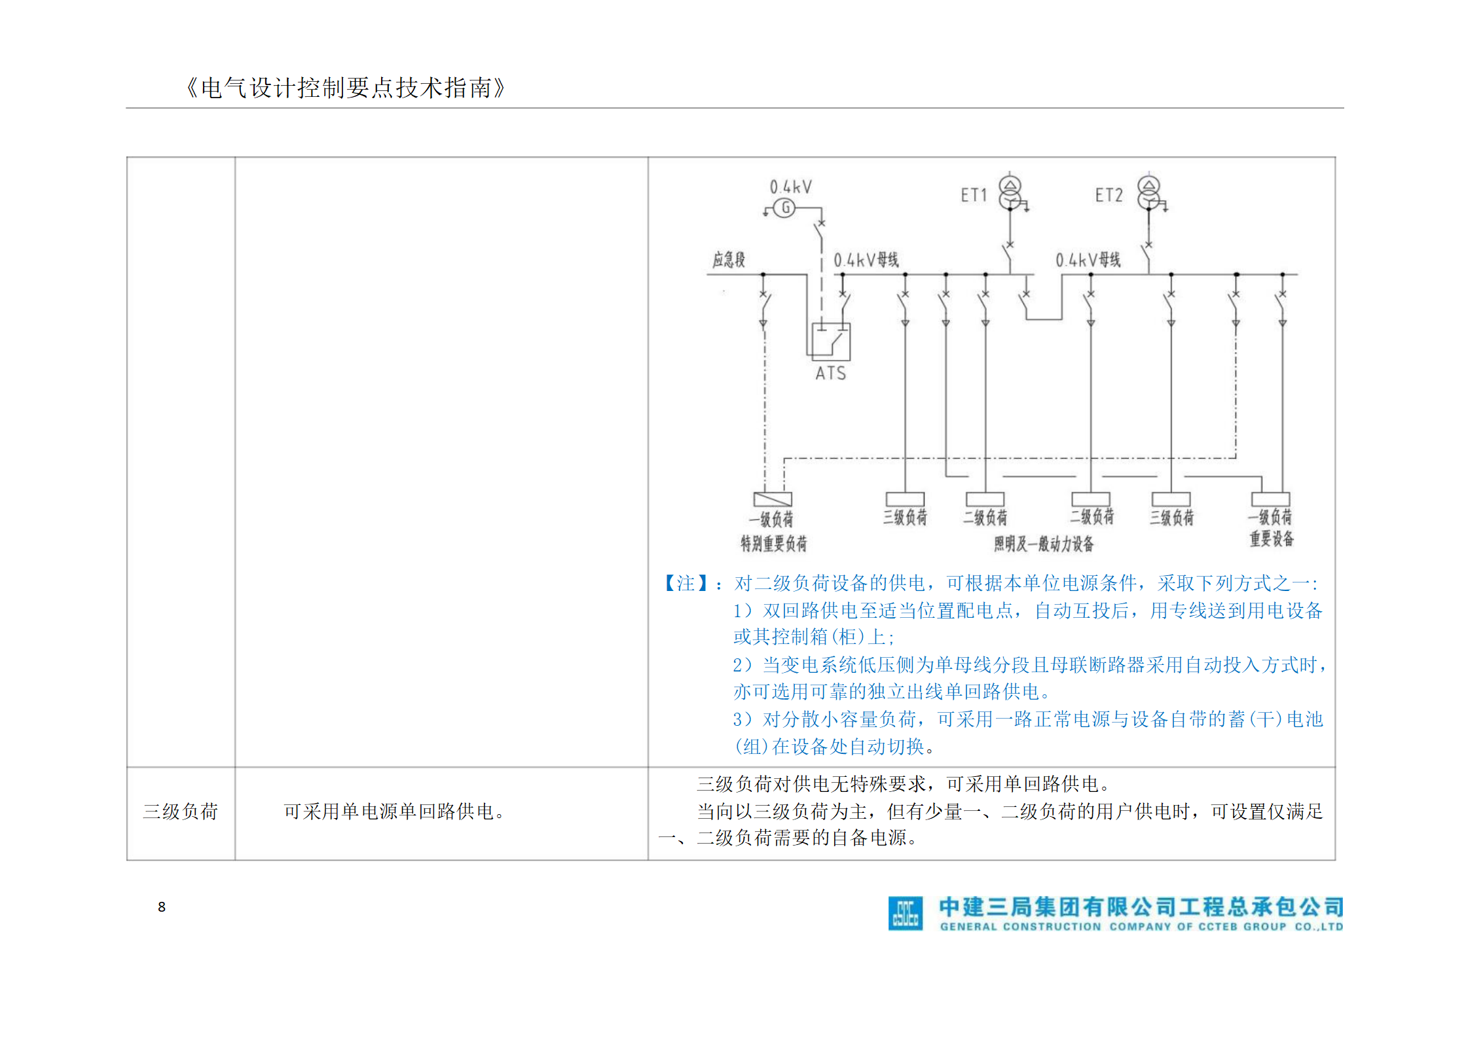This screenshot has height=1038, width=1468.
Task: Click the left 0.4kV母线 label
Action: click(x=866, y=260)
